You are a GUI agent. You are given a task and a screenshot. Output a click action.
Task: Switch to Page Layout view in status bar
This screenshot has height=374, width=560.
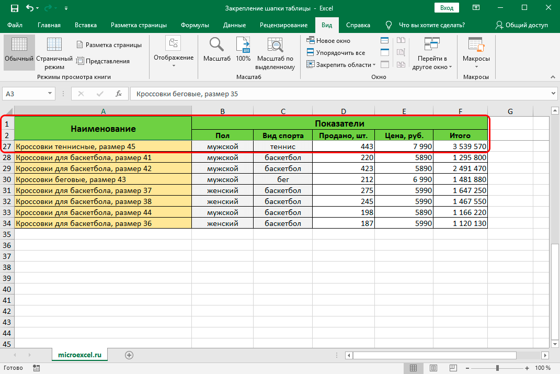(x=433, y=368)
